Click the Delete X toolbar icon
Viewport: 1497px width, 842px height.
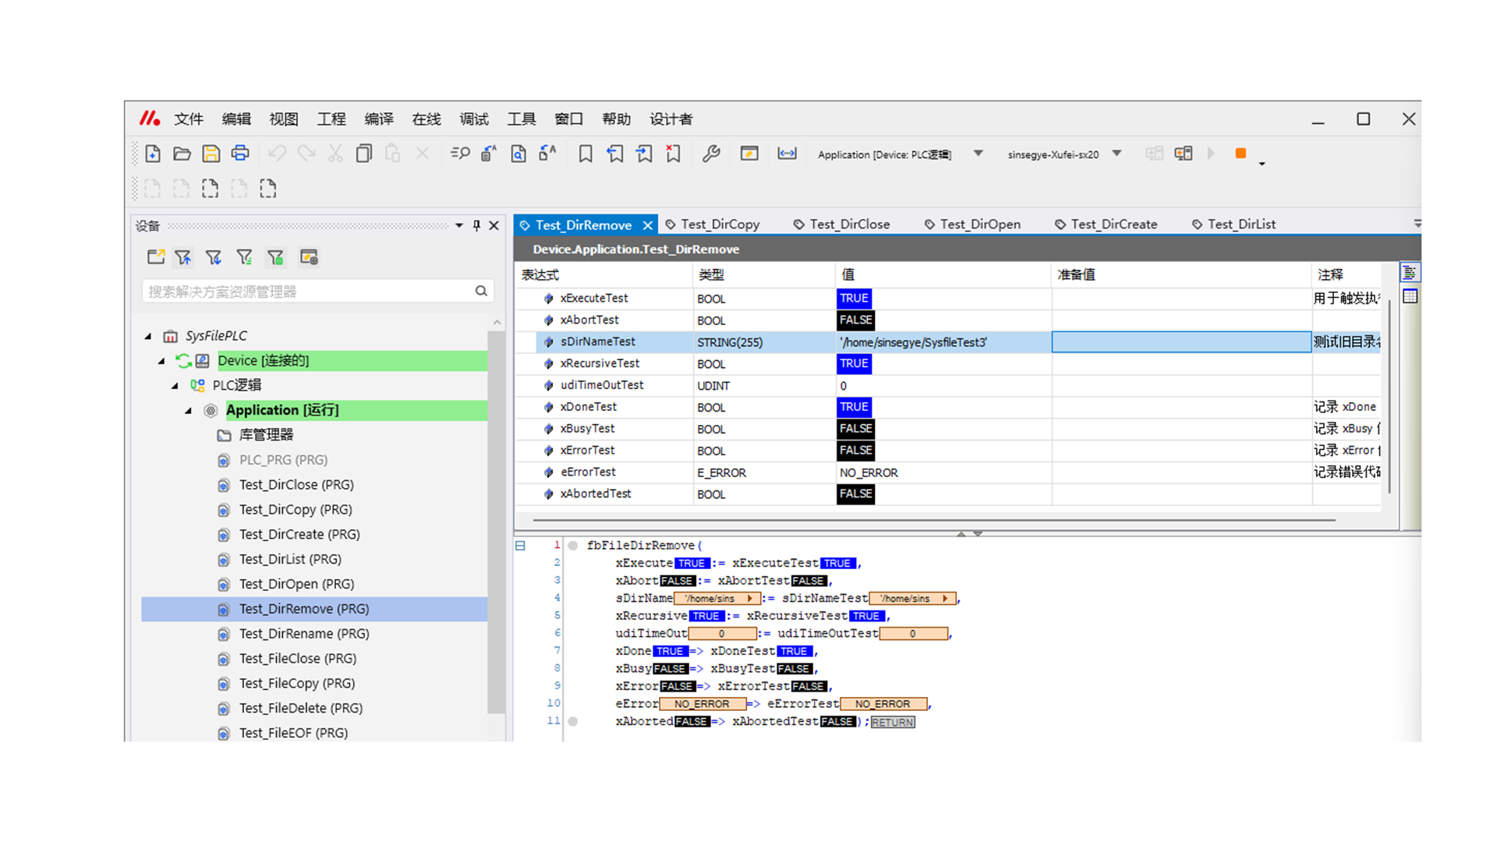(422, 154)
